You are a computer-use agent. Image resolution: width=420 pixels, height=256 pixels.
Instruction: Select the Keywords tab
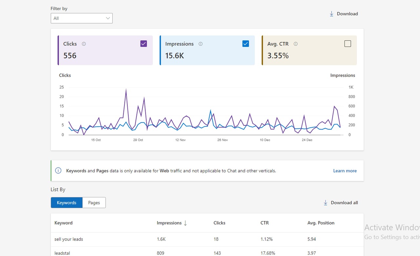coord(67,203)
